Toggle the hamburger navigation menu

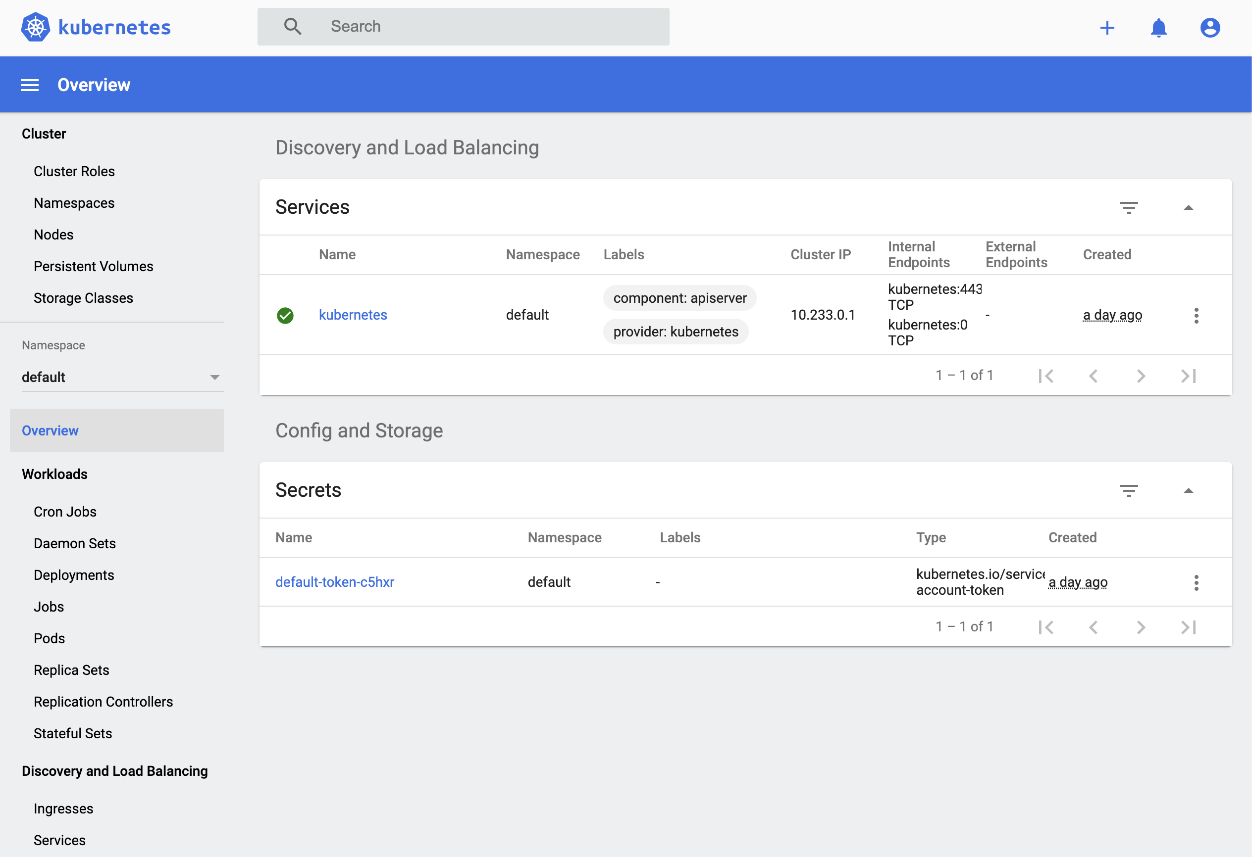[x=30, y=85]
